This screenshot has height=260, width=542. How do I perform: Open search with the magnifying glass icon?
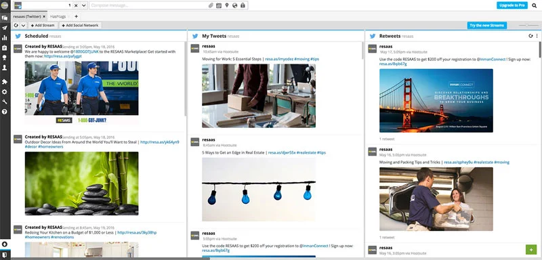click(535, 5)
